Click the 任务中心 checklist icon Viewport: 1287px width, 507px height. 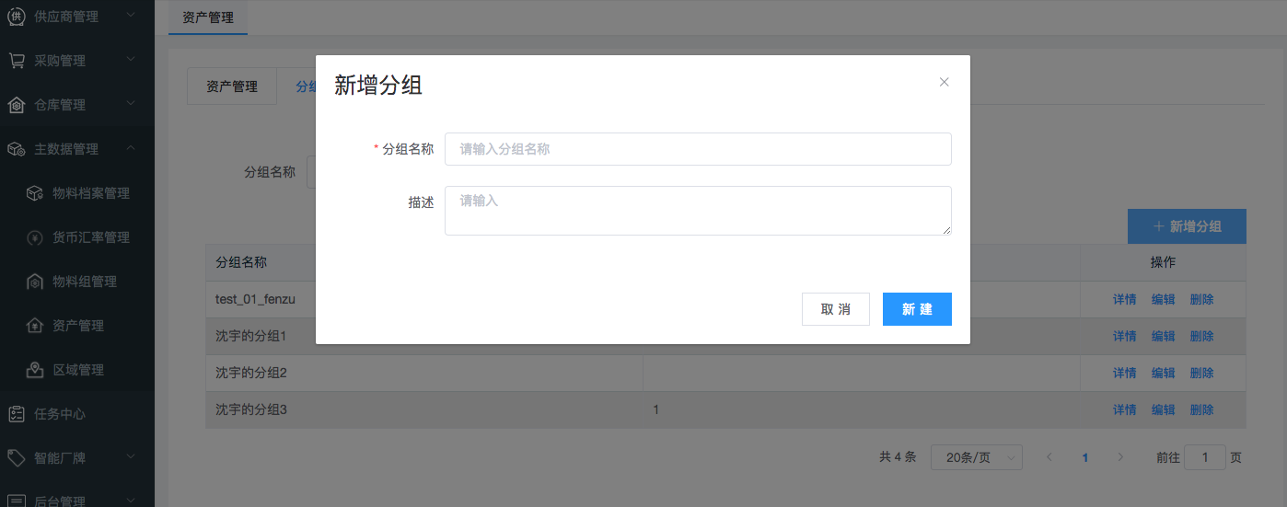[16, 414]
